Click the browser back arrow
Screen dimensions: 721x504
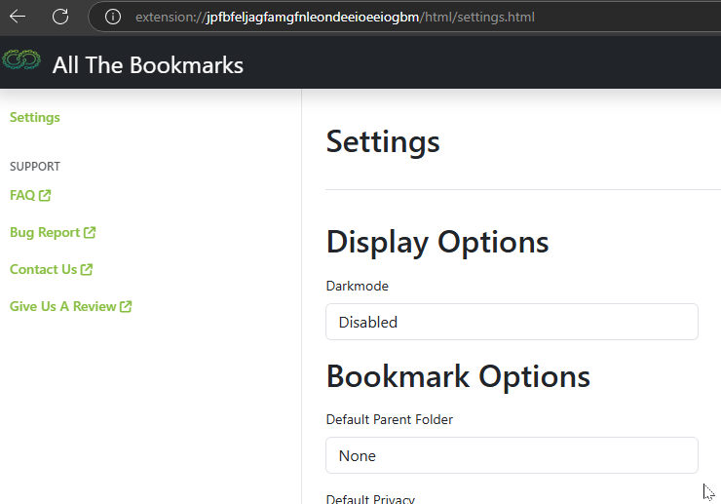tap(18, 17)
